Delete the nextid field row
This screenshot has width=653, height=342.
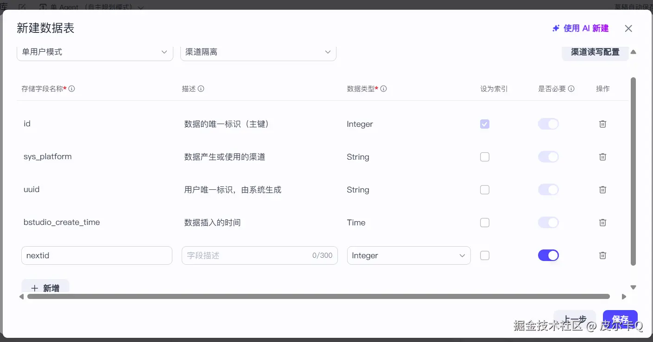click(x=602, y=255)
